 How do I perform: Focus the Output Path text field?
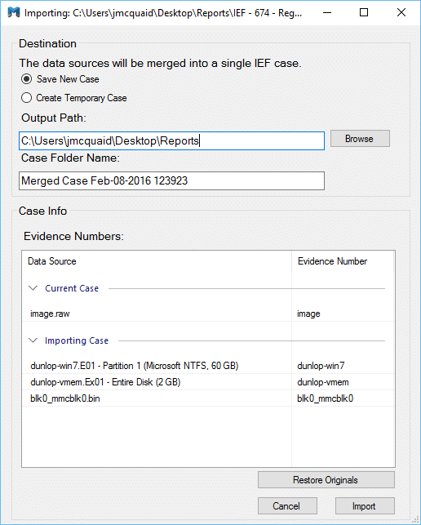[x=171, y=140]
